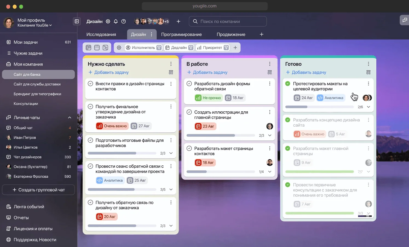Open Мои задачи in sidebar
Viewport: 409px width, 247px height.
pos(38,42)
